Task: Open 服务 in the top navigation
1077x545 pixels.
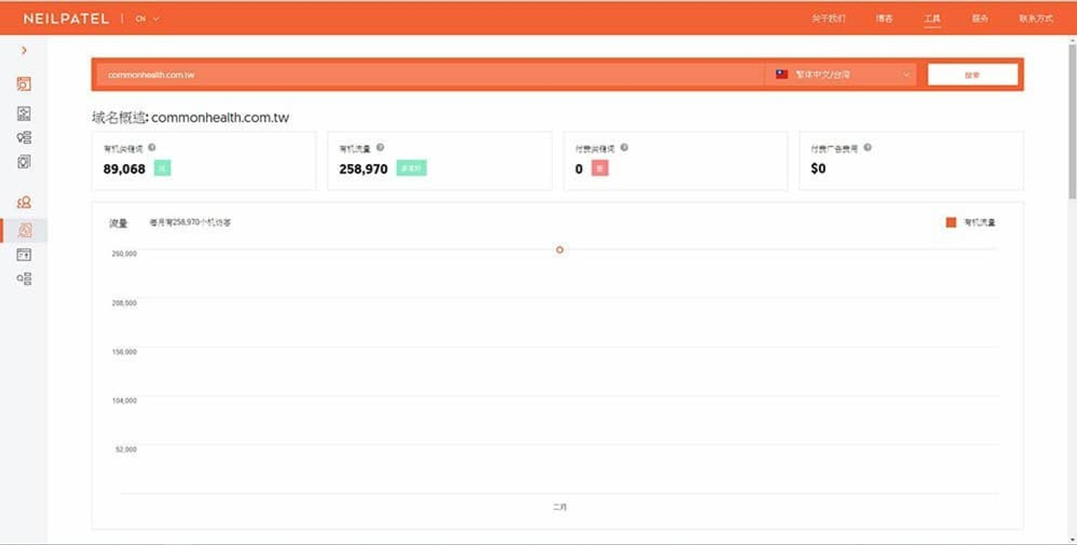Action: pyautogui.click(x=980, y=18)
